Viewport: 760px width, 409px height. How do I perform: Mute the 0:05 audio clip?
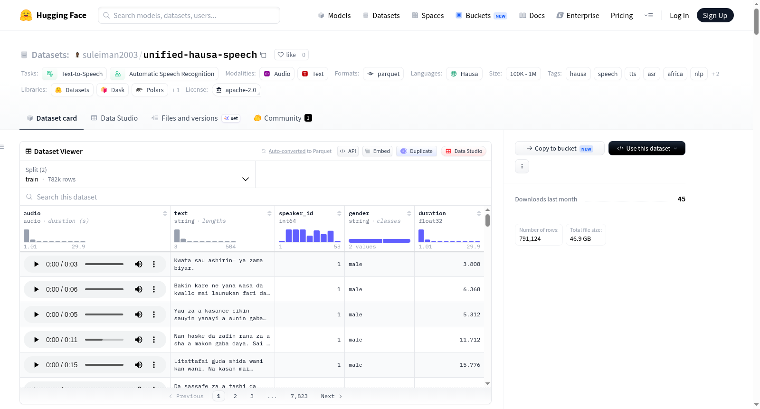tap(139, 314)
